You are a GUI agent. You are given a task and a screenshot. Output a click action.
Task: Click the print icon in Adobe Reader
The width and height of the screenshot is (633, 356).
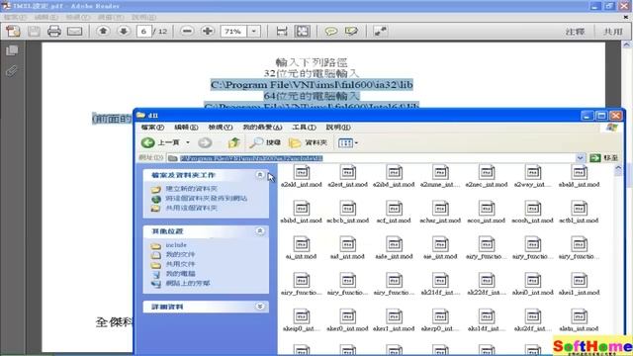pos(54,31)
